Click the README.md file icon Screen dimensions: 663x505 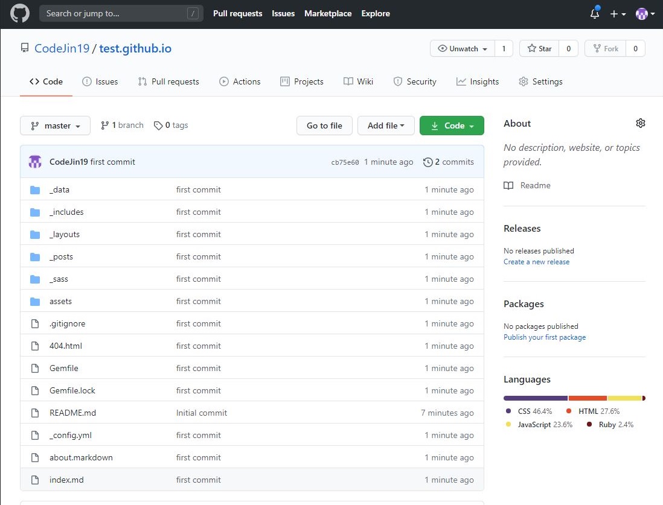35,413
